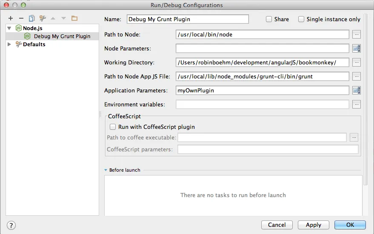Click the CoffeeScript parameters field
This screenshot has width=374, height=234.
pos(268,149)
